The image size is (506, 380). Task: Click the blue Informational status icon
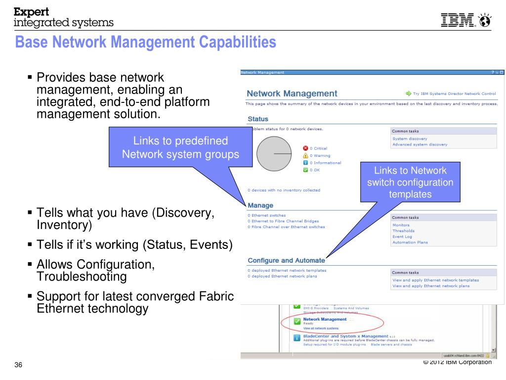pos(305,162)
